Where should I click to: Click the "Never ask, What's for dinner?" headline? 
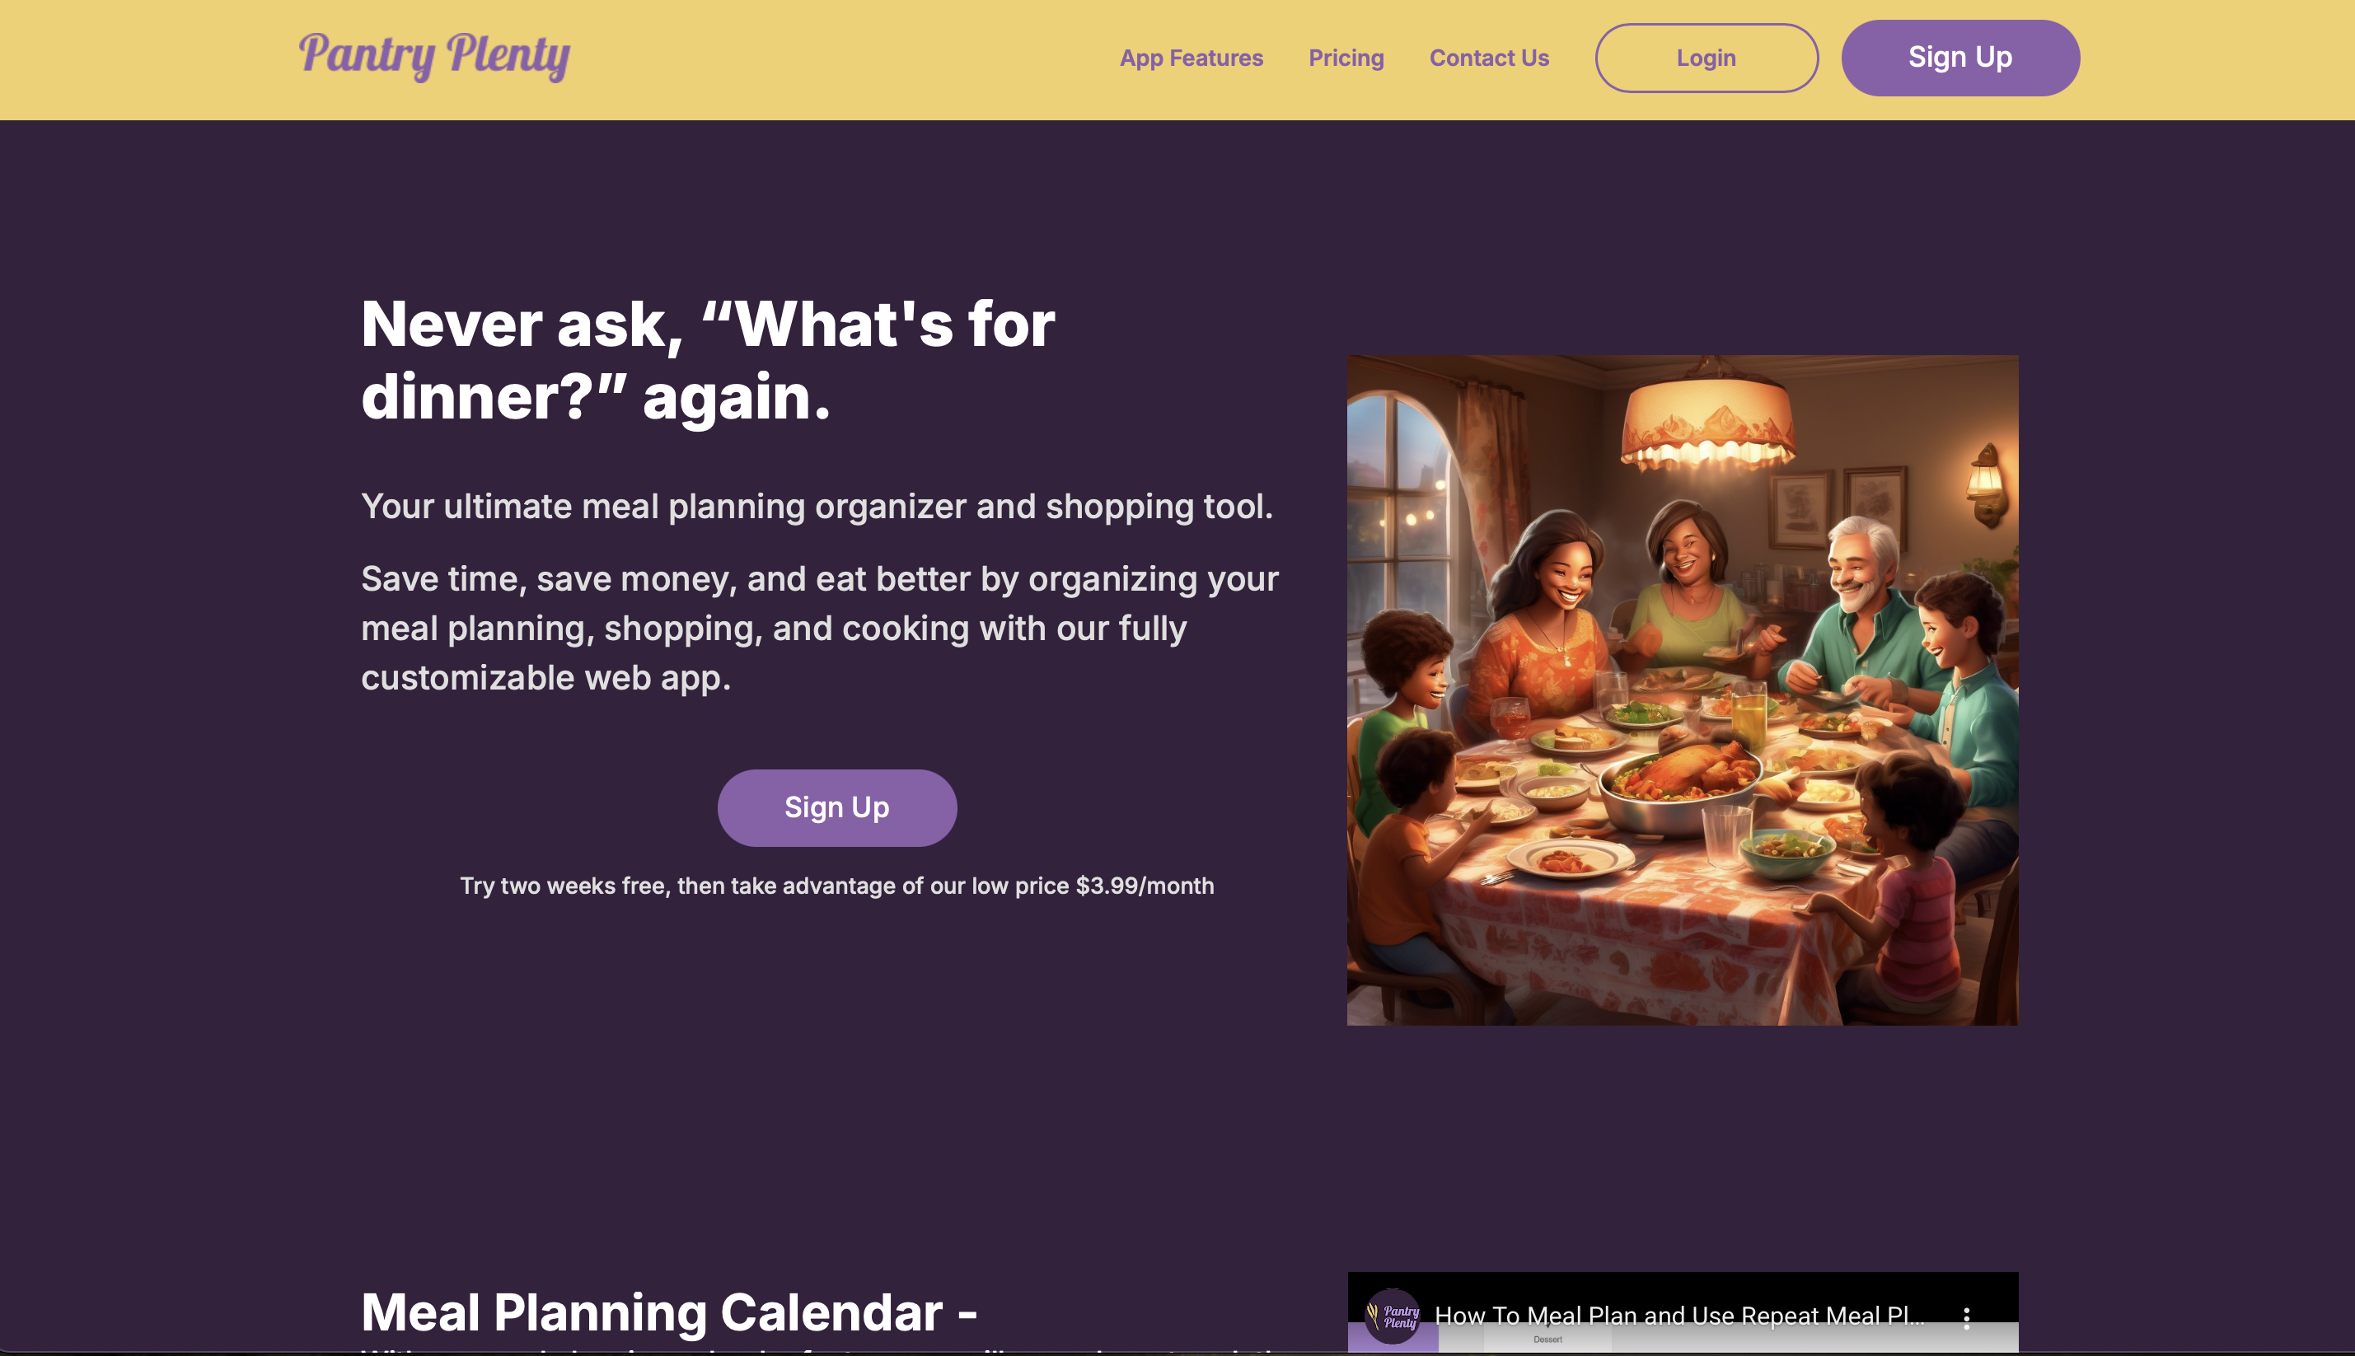pos(708,361)
